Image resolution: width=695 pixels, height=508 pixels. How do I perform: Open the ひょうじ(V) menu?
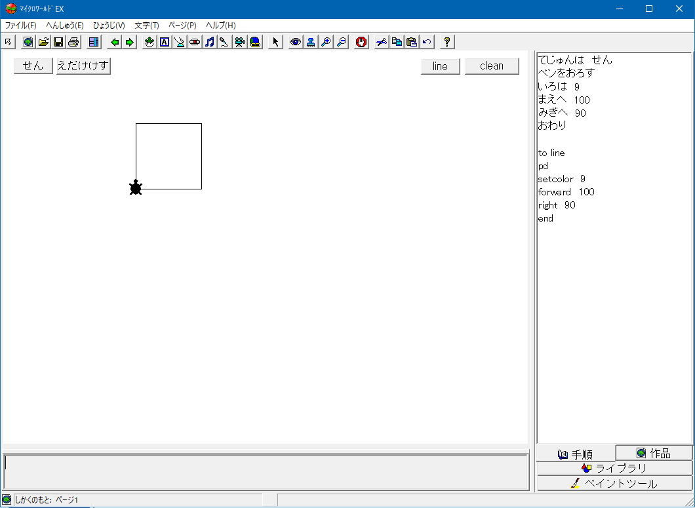coord(109,26)
